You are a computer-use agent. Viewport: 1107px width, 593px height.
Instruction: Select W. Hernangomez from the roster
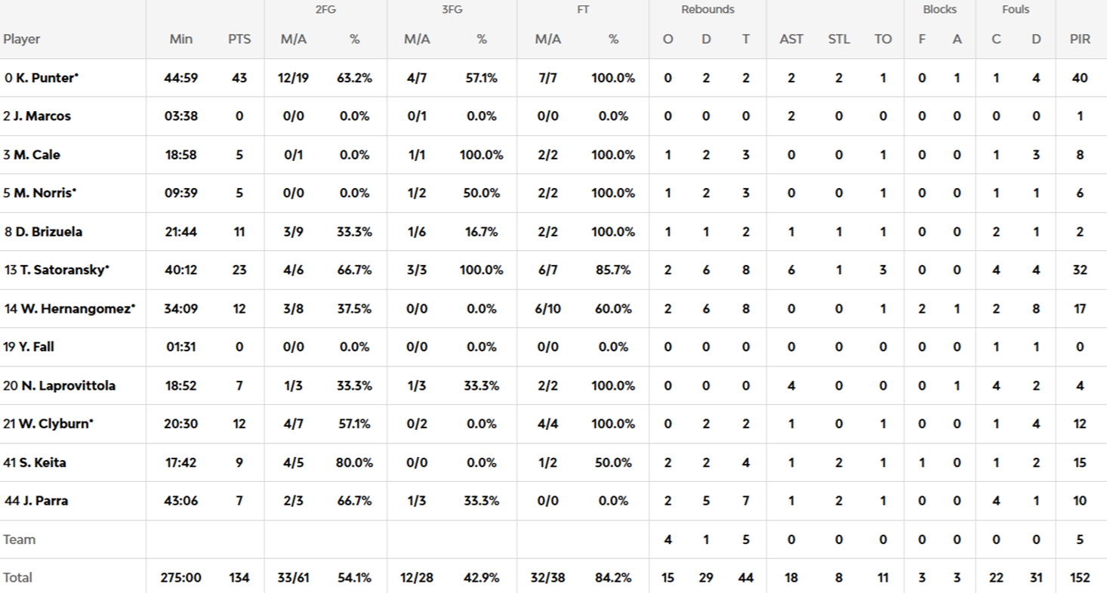(75, 309)
